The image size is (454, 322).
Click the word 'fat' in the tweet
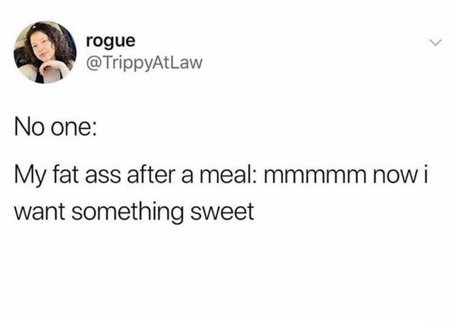click(x=65, y=175)
